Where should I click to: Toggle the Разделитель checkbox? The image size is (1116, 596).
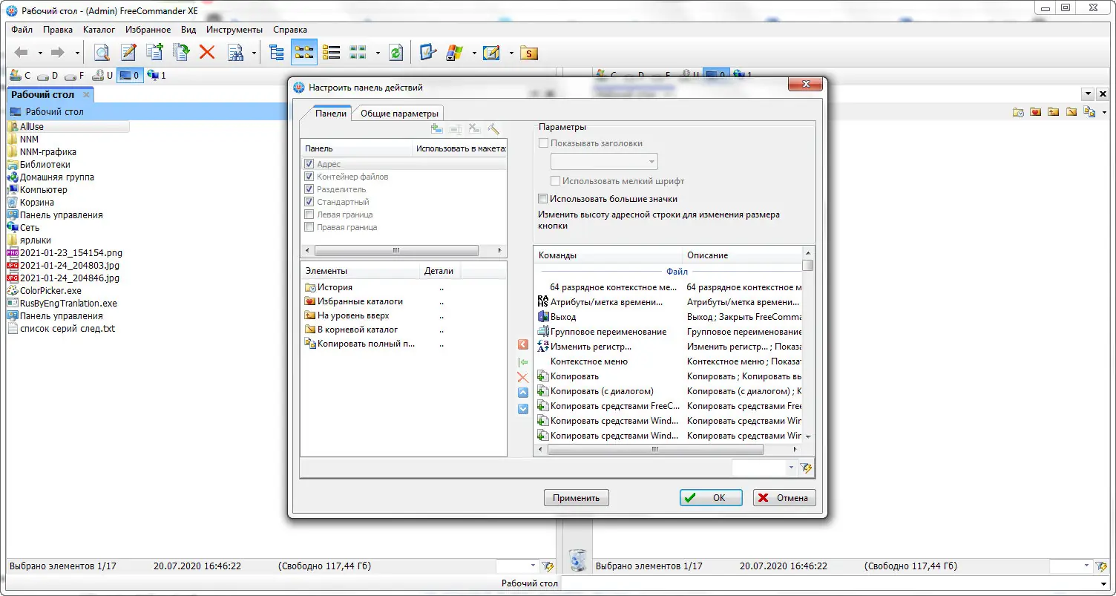(309, 189)
